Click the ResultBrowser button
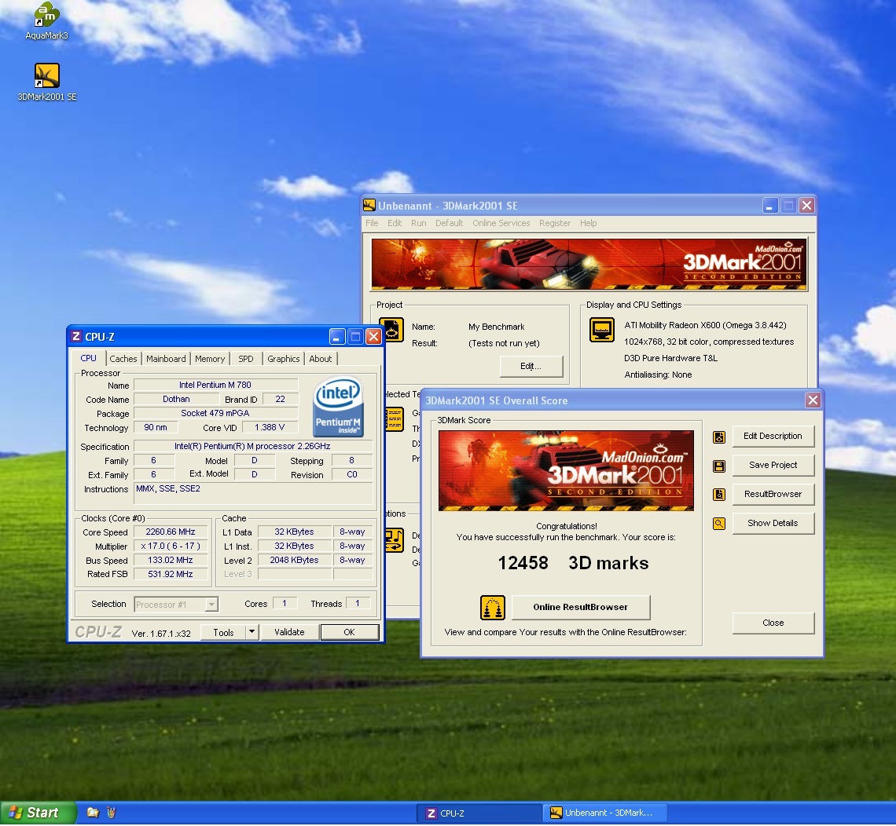The image size is (896, 826). tap(773, 495)
